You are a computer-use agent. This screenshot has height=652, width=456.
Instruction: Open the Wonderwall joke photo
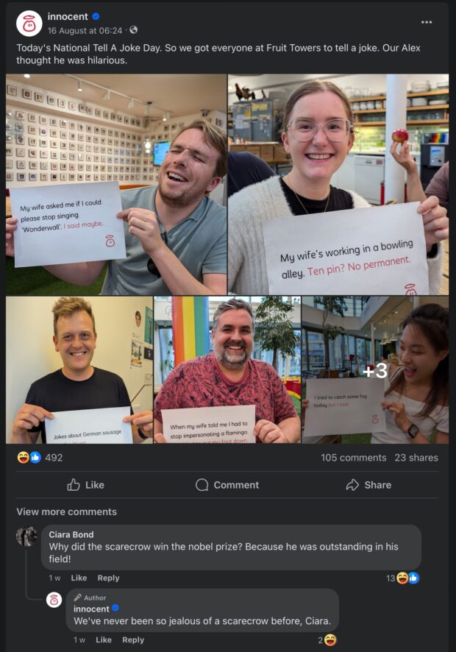(x=116, y=185)
